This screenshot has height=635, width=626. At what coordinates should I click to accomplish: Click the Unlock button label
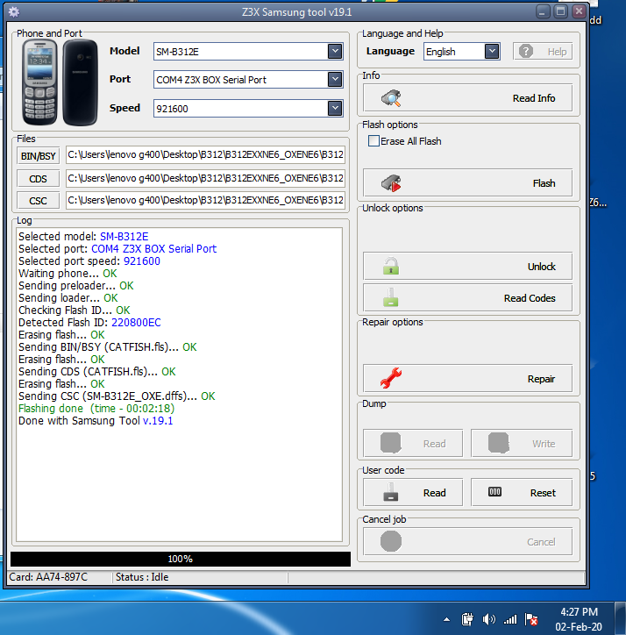point(541,267)
